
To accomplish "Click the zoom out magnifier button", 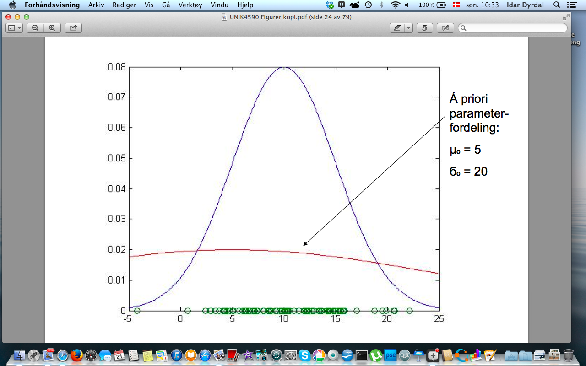I will [35, 28].
